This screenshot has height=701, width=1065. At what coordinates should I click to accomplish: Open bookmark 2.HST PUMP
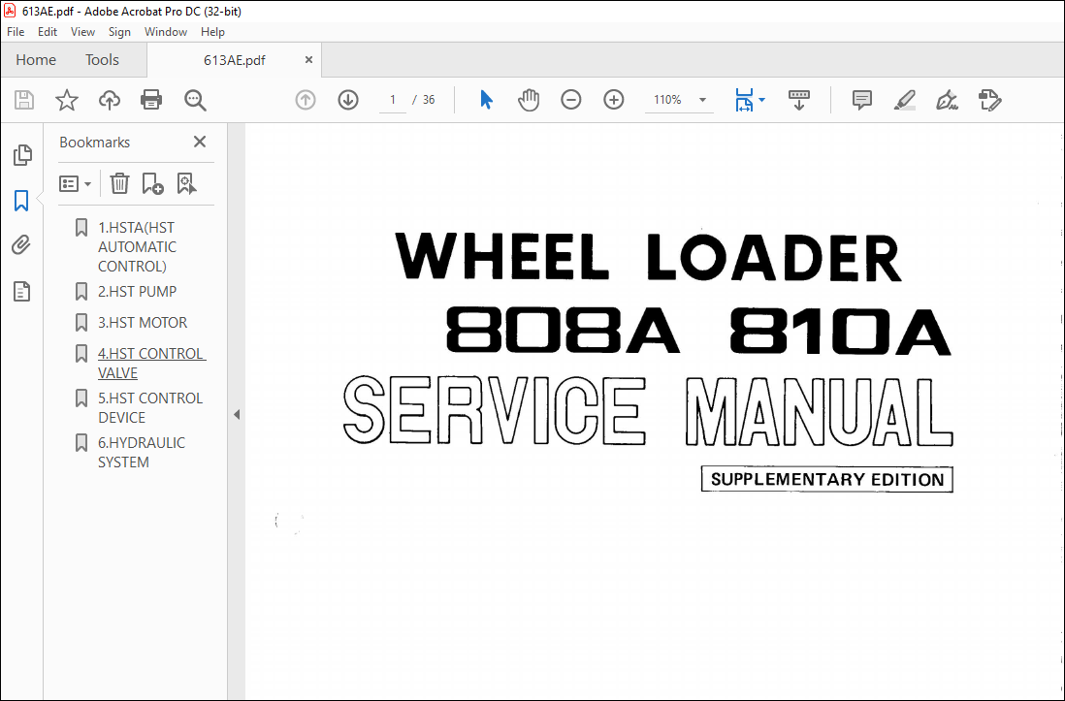137,292
